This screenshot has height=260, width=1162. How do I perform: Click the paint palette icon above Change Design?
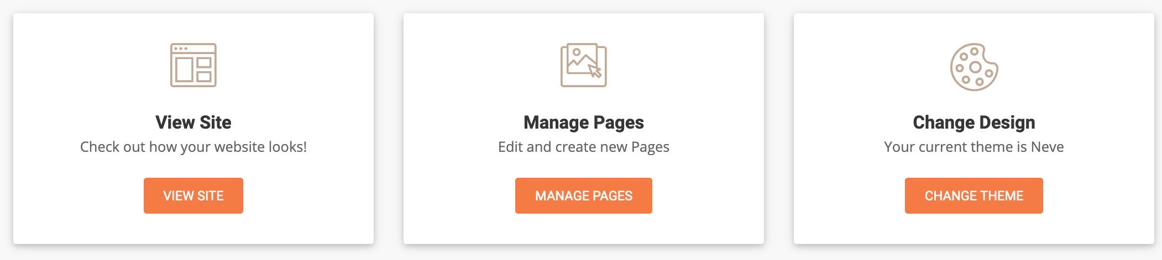coord(974,67)
